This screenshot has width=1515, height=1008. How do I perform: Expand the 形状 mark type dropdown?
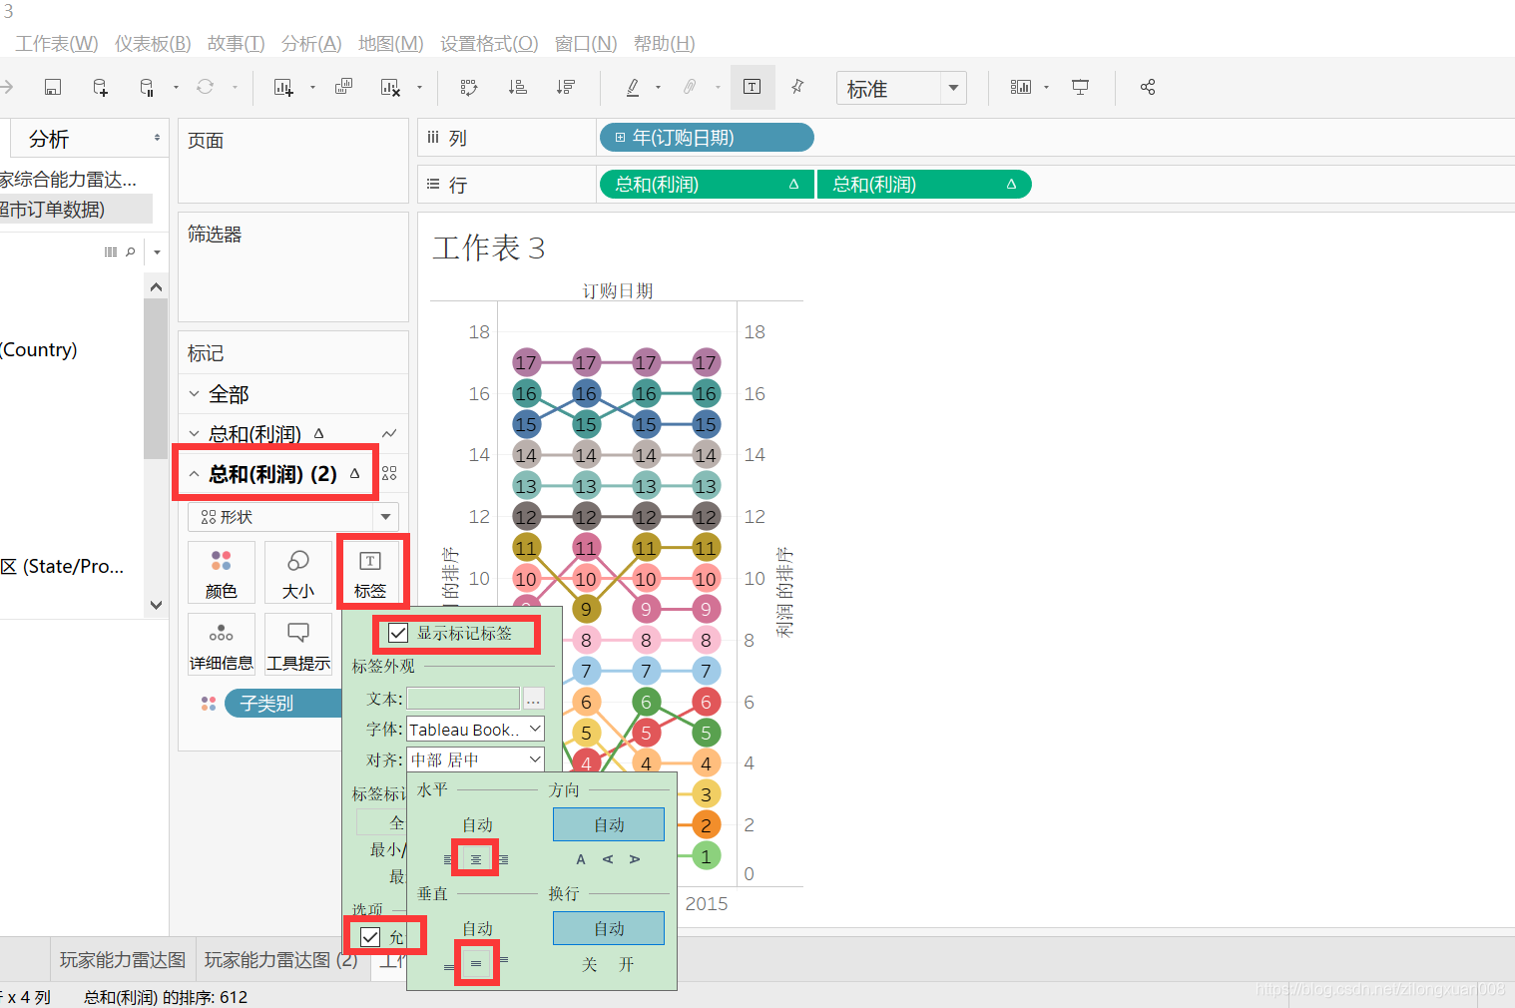(x=385, y=516)
